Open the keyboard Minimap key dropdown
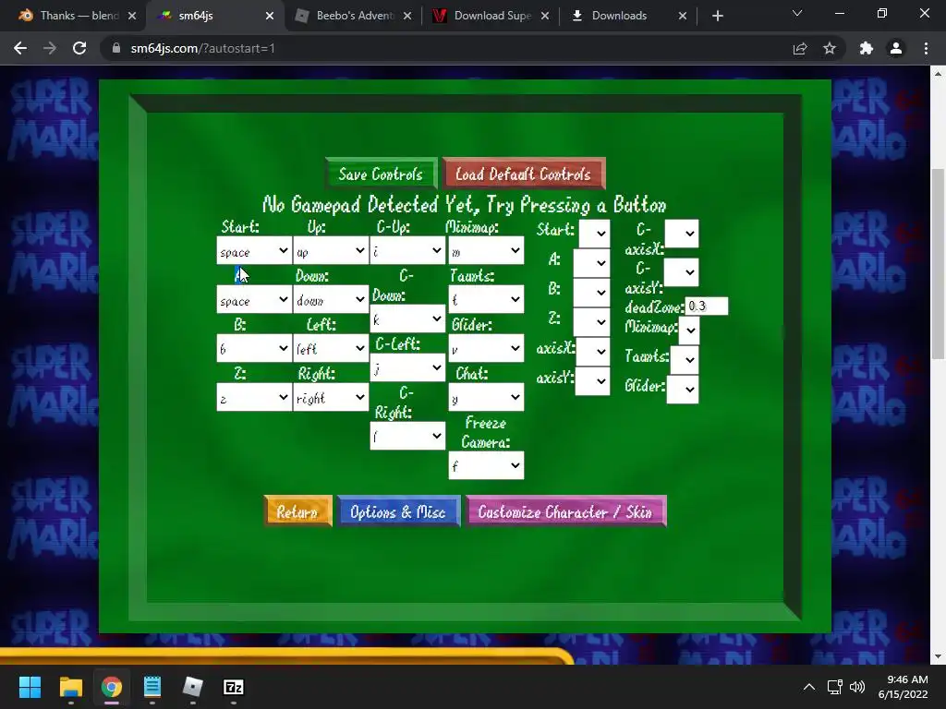 pos(486,250)
